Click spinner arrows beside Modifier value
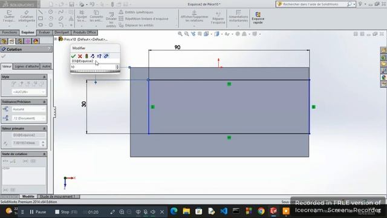The image size is (387, 218). [117, 67]
